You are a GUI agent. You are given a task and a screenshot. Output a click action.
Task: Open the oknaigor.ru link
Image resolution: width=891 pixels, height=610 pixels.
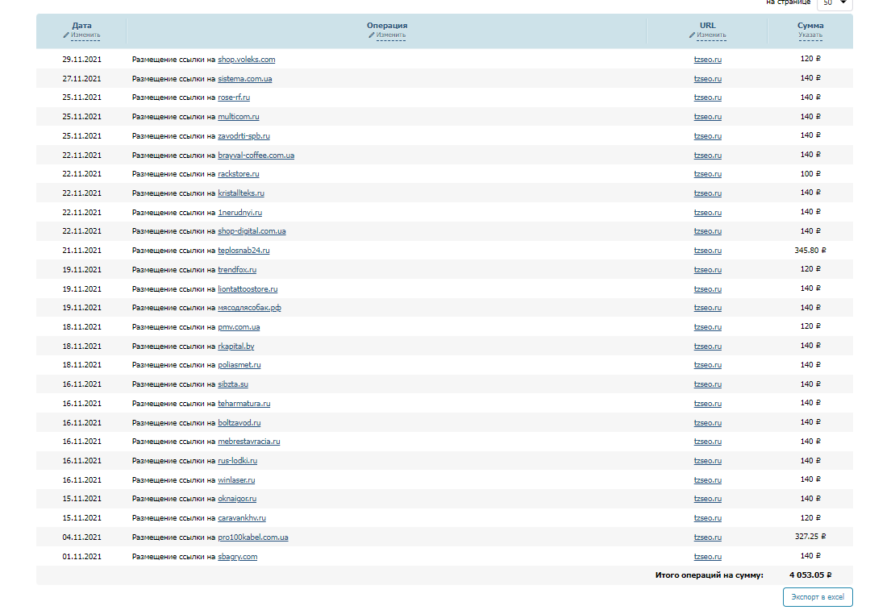pos(237,500)
